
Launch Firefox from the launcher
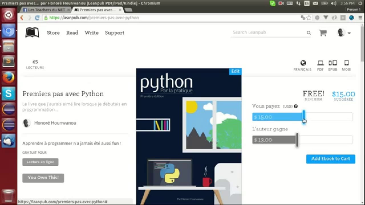tap(9, 77)
